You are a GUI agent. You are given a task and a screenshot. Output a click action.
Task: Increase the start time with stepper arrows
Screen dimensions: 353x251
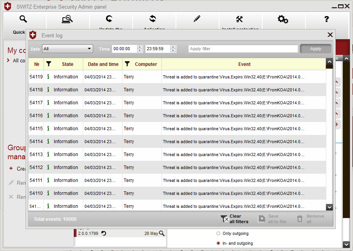pyautogui.click(x=139, y=47)
